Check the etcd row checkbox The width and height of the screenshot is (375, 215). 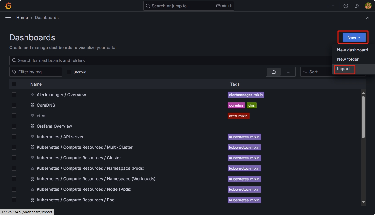14,116
